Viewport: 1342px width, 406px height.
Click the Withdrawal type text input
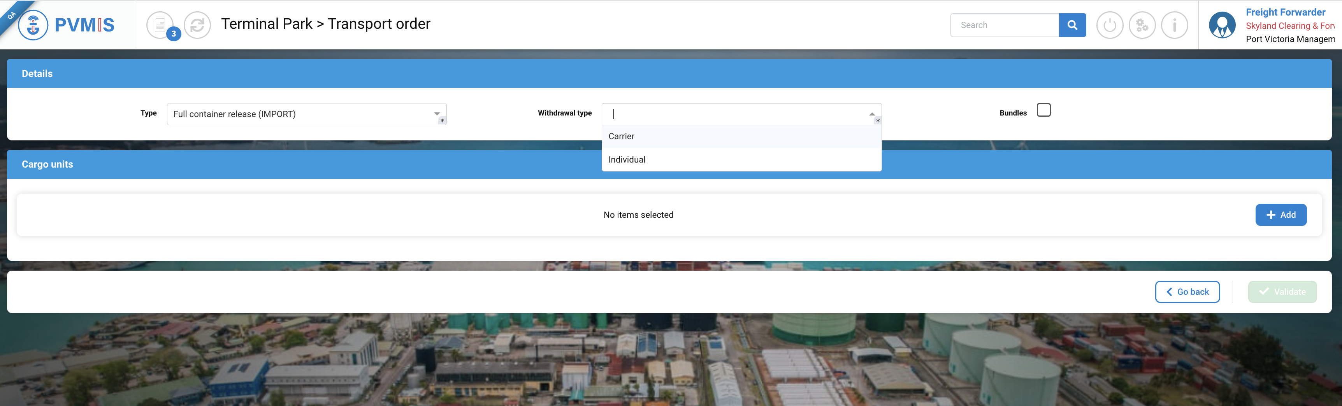click(x=734, y=114)
